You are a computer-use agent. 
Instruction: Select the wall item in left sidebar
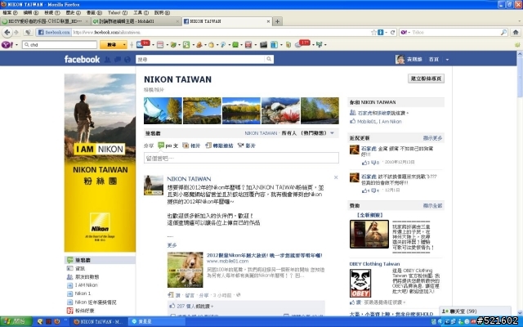tap(100, 260)
